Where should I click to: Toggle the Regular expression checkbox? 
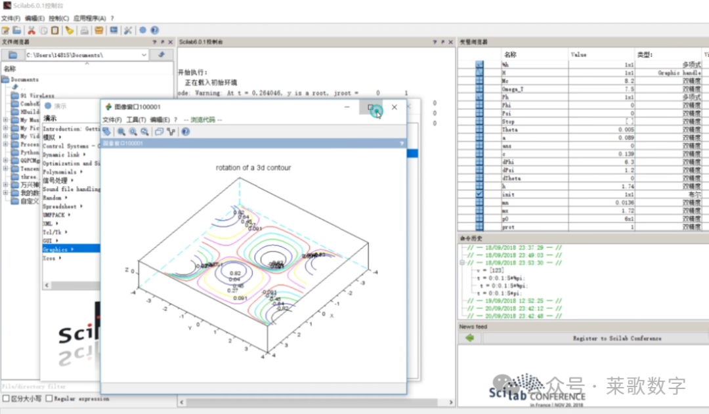pyautogui.click(x=49, y=399)
